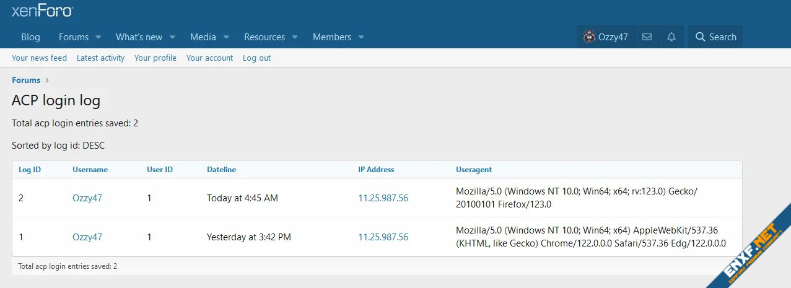Click the Ozzy47 avatar in navbar
This screenshot has height=288, width=791.
pos(589,37)
